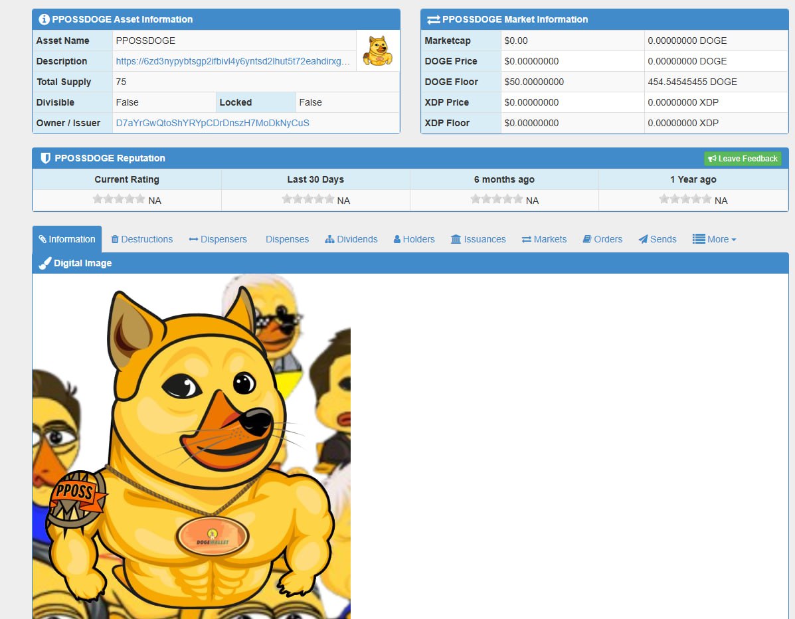This screenshot has height=619, width=795.
Task: Select the Marketcap $0.00 value
Action: [515, 41]
